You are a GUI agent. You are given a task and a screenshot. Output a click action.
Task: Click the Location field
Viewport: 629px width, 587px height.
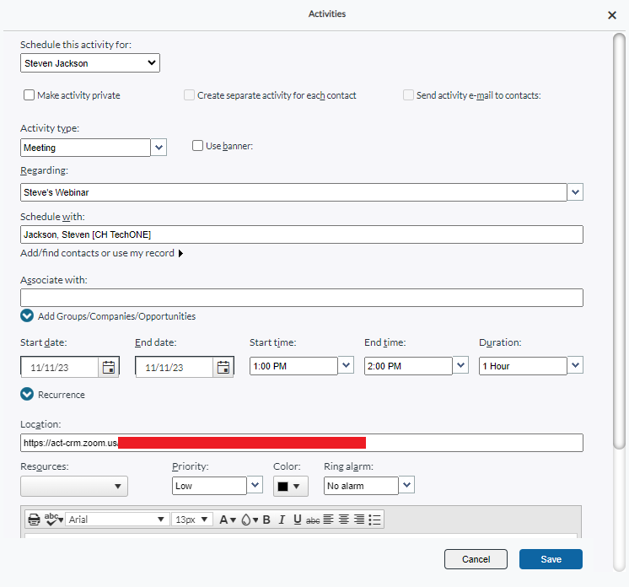[302, 443]
